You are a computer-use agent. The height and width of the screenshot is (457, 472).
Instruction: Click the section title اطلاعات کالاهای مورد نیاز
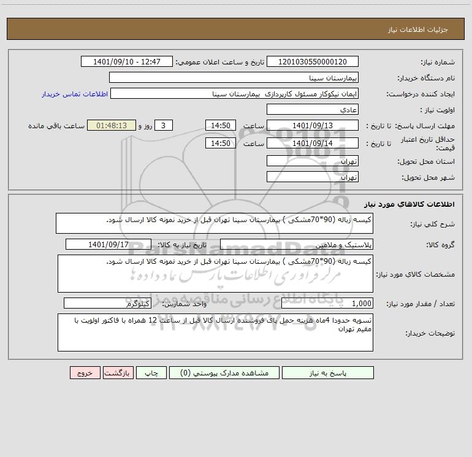409,204
